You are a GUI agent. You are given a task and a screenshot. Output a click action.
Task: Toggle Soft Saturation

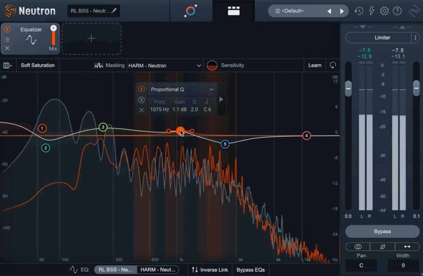click(x=37, y=65)
